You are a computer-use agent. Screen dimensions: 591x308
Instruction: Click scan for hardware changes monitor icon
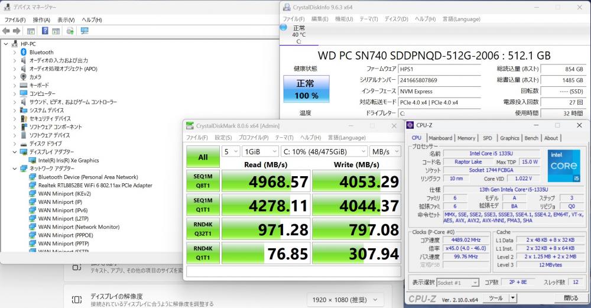(85, 31)
